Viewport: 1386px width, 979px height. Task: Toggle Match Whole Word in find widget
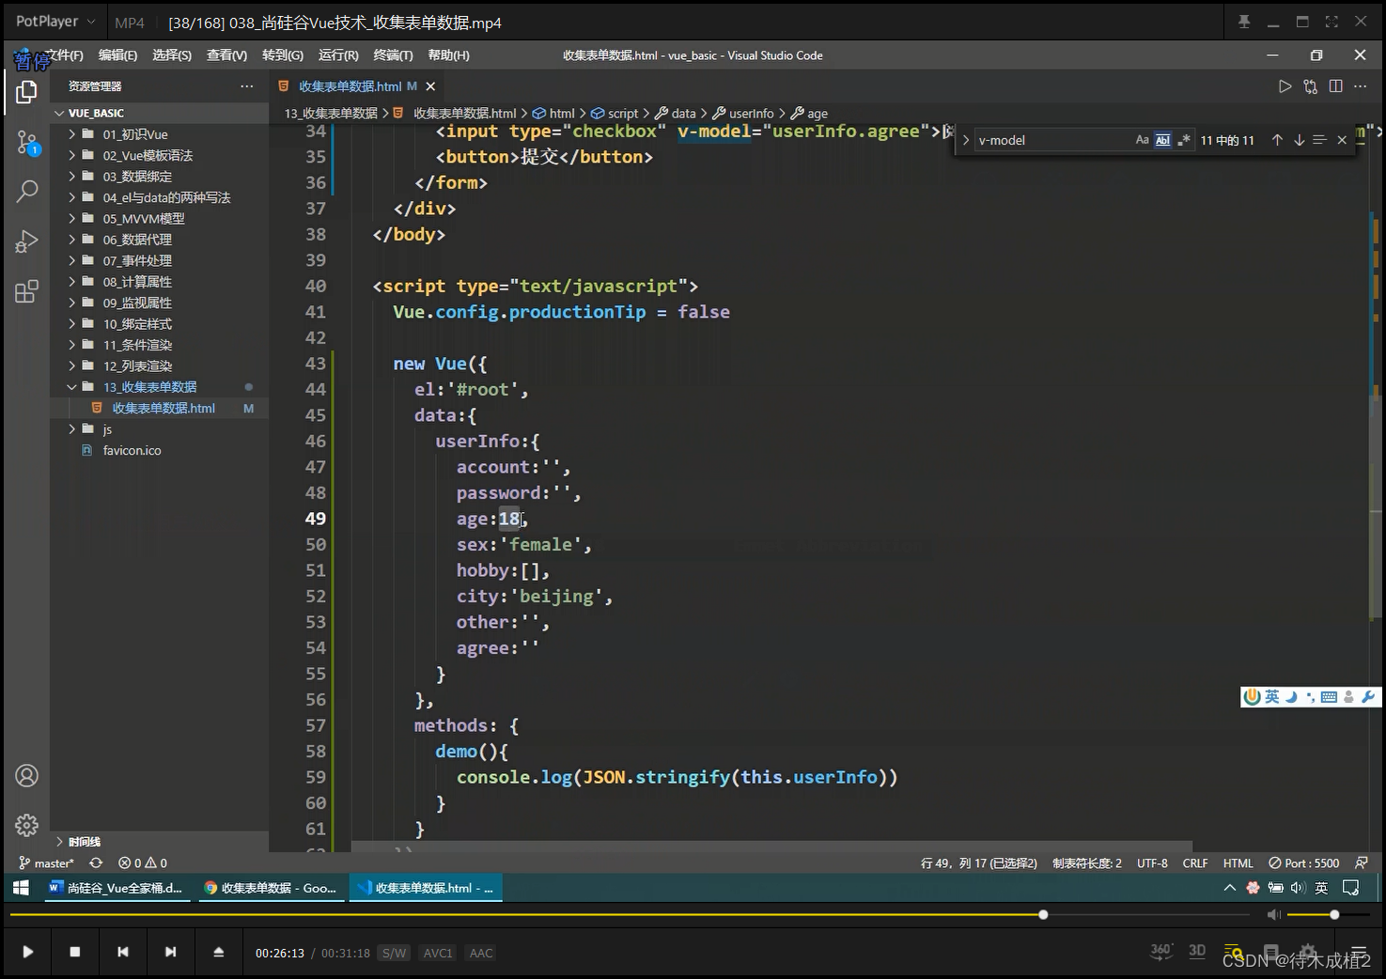coord(1162,140)
